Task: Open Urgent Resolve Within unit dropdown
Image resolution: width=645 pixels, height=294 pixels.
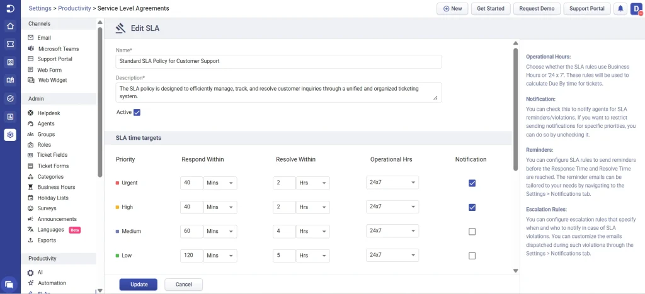Action: 312,183
